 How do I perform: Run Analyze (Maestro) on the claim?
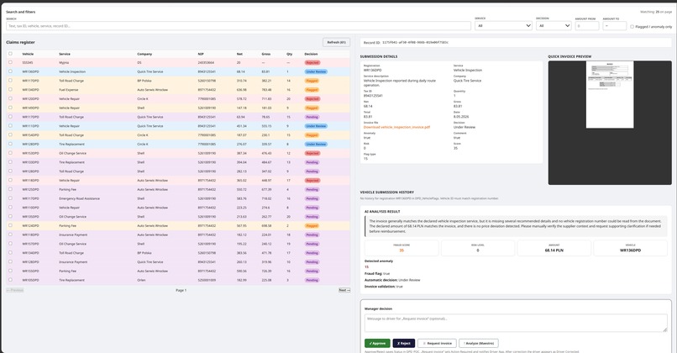click(x=479, y=343)
